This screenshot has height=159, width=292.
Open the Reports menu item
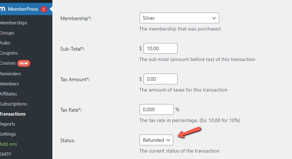tap(8, 124)
